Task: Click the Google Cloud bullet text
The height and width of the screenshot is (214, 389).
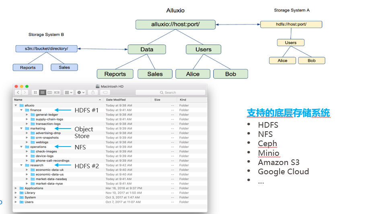Action: click(x=283, y=172)
